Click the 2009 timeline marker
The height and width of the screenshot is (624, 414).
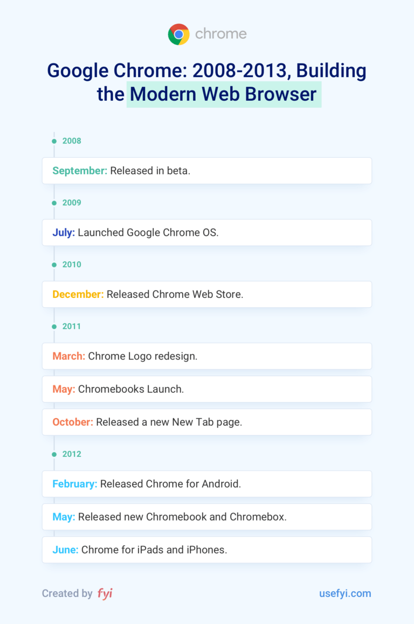pyautogui.click(x=54, y=203)
